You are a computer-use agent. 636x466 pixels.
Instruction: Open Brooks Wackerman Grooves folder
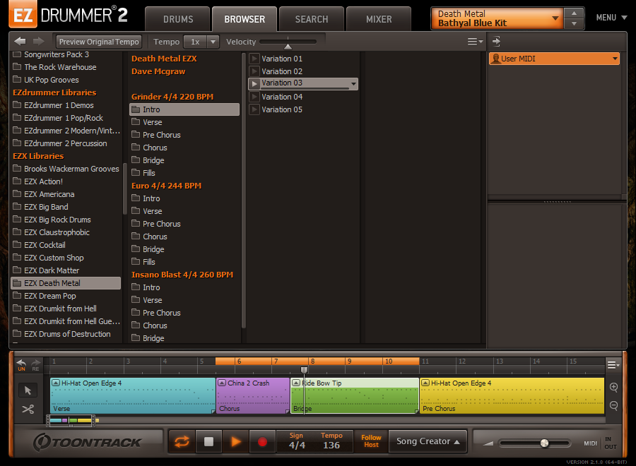tap(66, 169)
